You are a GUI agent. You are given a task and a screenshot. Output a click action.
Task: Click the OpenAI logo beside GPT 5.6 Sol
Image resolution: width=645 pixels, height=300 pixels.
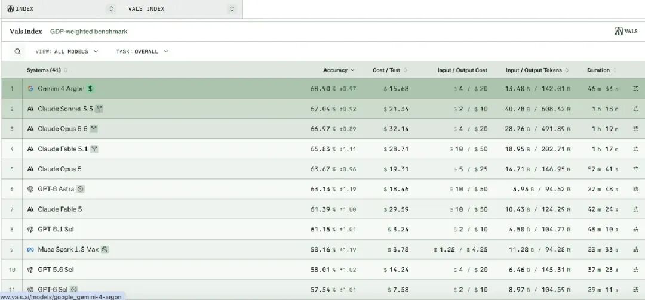click(30, 270)
